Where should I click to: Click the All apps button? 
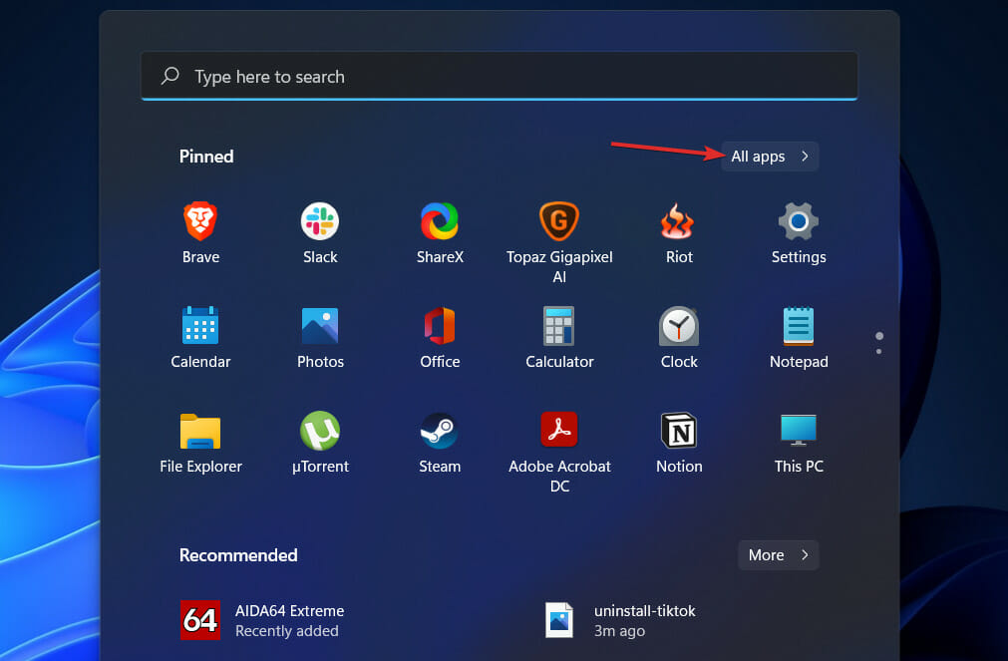click(x=770, y=157)
